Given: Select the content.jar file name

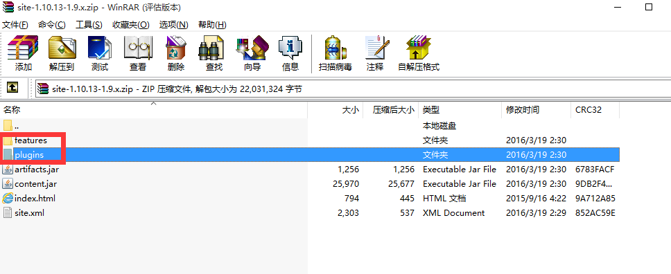Looking at the screenshot, I should [x=35, y=184].
